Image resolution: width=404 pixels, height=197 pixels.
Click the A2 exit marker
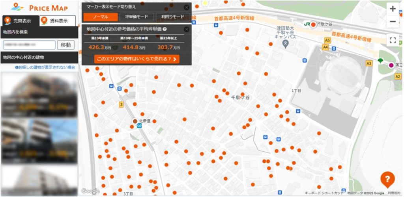[398, 76]
